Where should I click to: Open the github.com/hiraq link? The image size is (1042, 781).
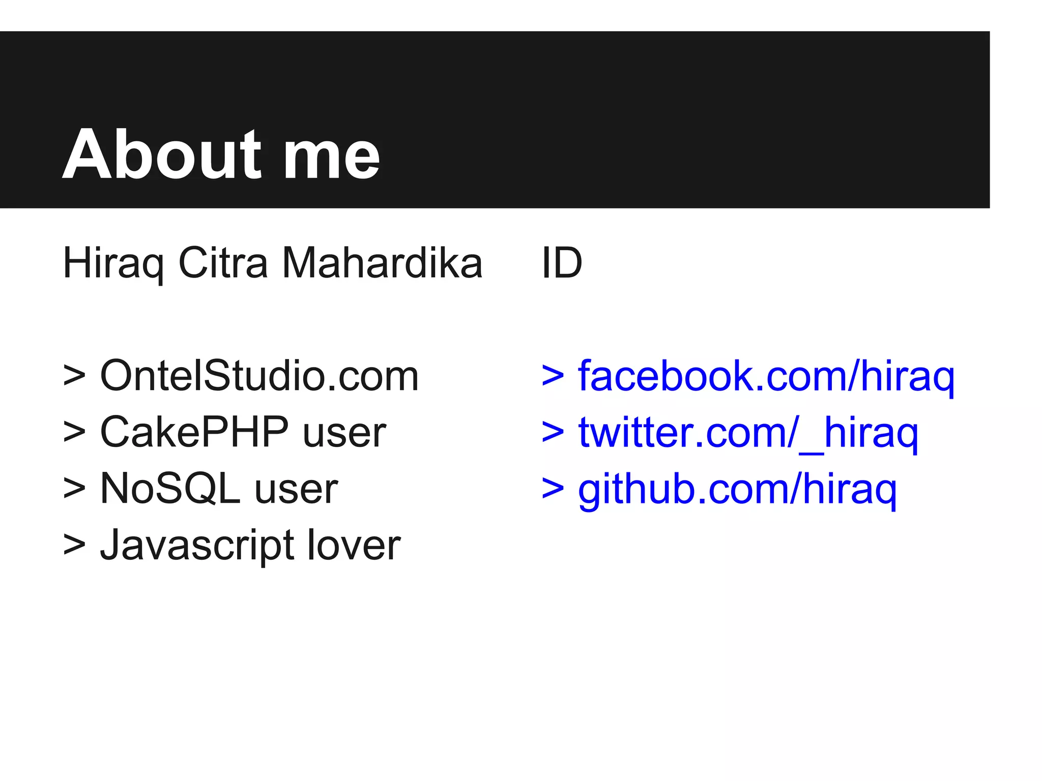pos(737,489)
